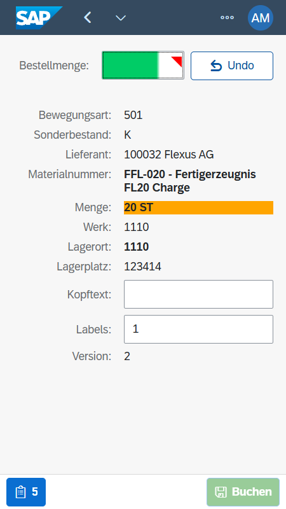286x509 pixels.
Task: Open the three-dot overflow menu
Action: 227,18
